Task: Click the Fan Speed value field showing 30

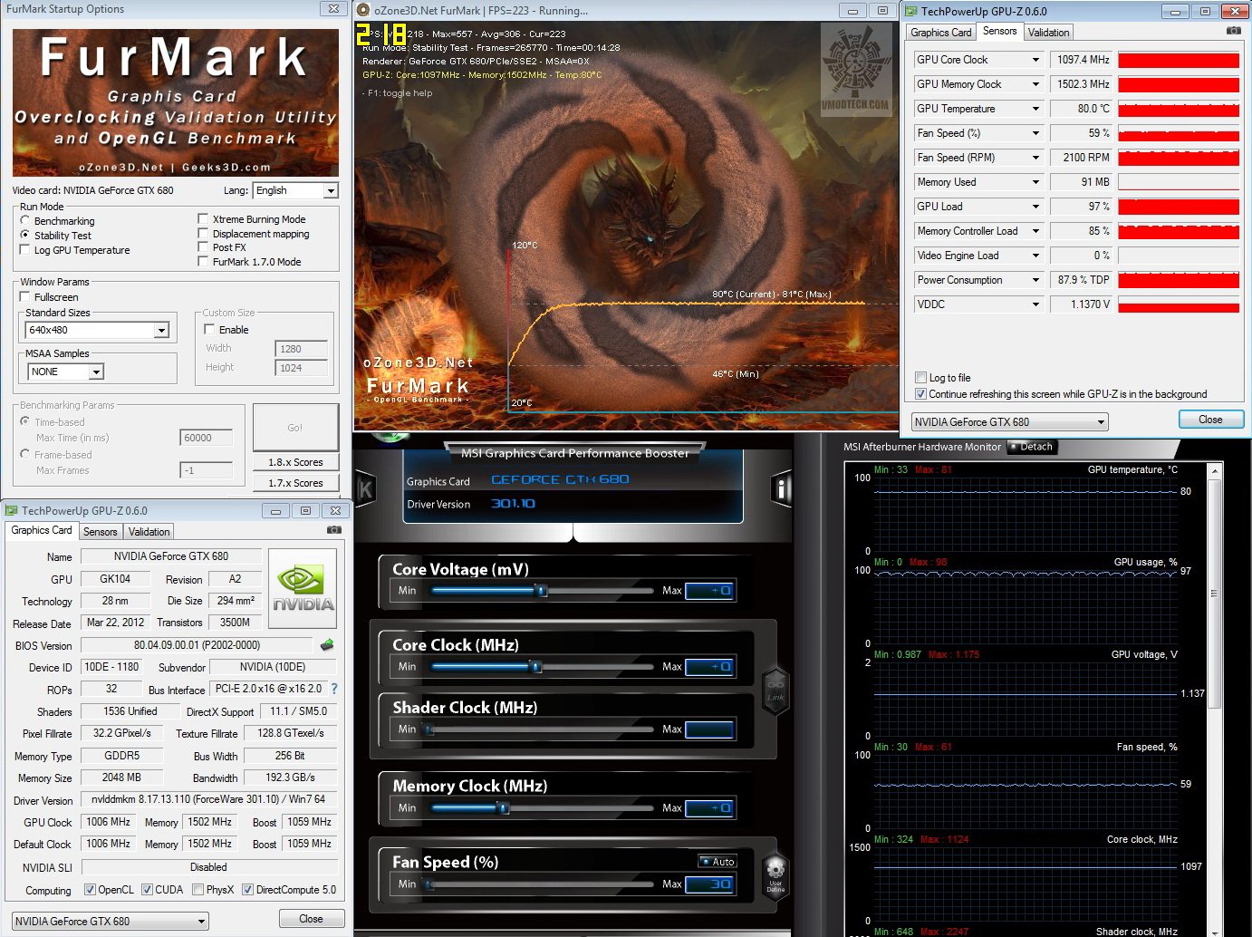Action: point(709,884)
